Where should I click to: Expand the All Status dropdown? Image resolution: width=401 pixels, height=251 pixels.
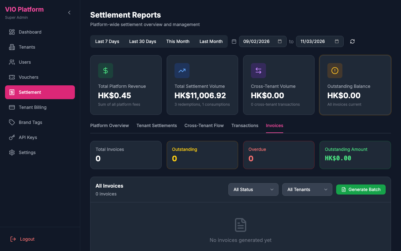(x=253, y=190)
